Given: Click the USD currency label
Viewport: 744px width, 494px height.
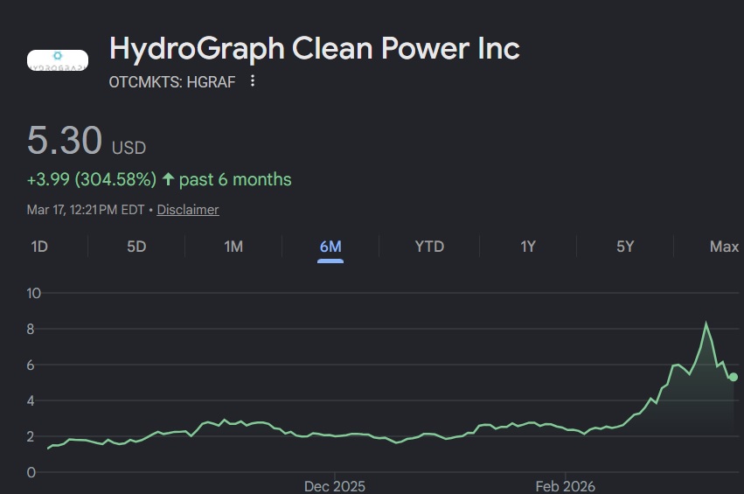Looking at the screenshot, I should pos(129,148).
